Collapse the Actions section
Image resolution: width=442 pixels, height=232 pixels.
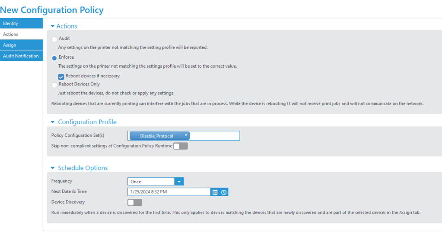coord(53,26)
